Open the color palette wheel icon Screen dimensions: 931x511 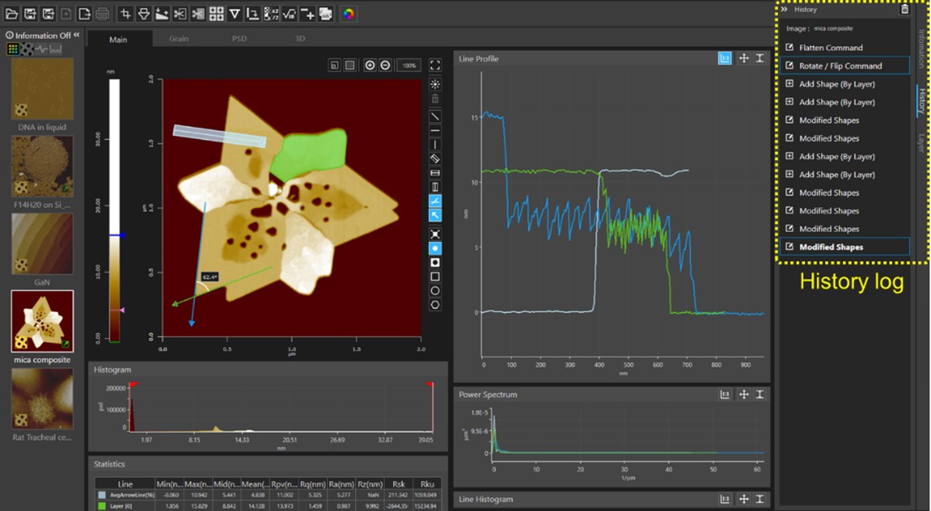pos(348,14)
